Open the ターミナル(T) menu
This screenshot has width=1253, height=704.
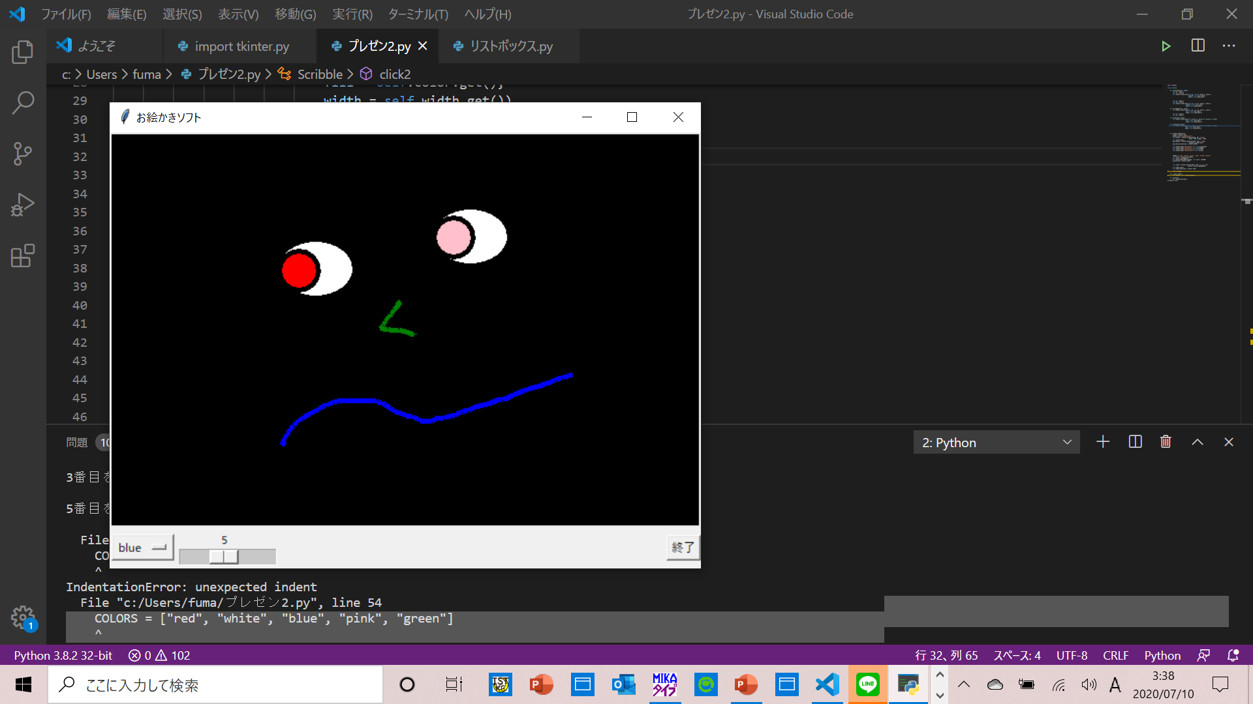(x=418, y=14)
